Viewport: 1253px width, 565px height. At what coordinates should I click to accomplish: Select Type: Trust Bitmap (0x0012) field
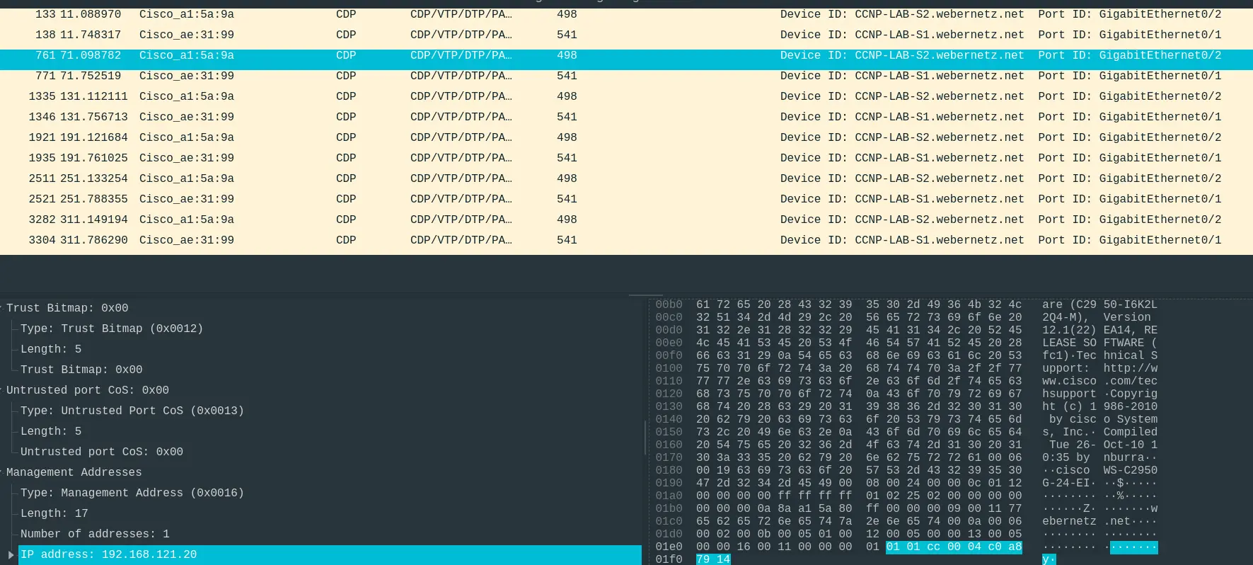coord(111,329)
